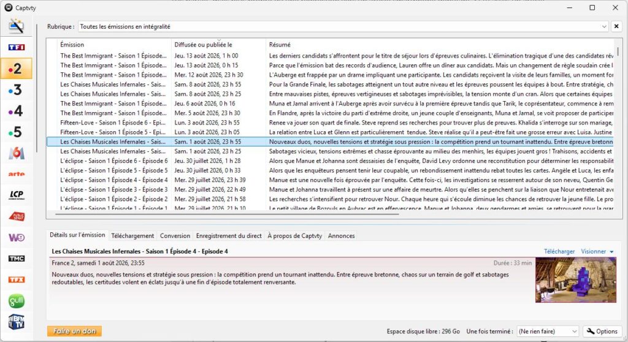Choose the arte channel in sidebar
This screenshot has width=628, height=342.
pos(17,174)
